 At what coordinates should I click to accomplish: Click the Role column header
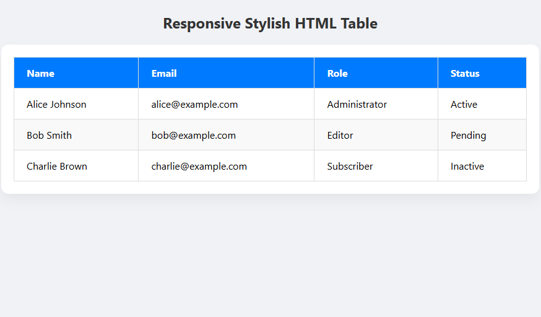click(x=337, y=73)
